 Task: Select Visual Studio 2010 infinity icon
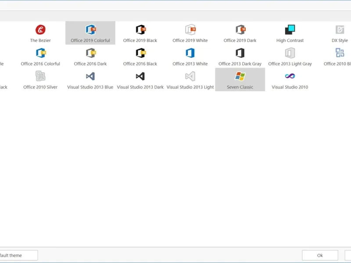pyautogui.click(x=290, y=76)
